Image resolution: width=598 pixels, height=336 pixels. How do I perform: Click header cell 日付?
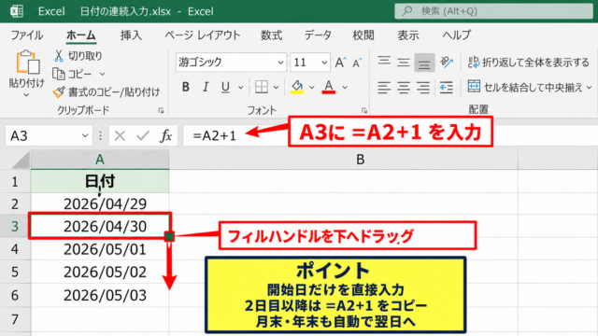coord(100,181)
